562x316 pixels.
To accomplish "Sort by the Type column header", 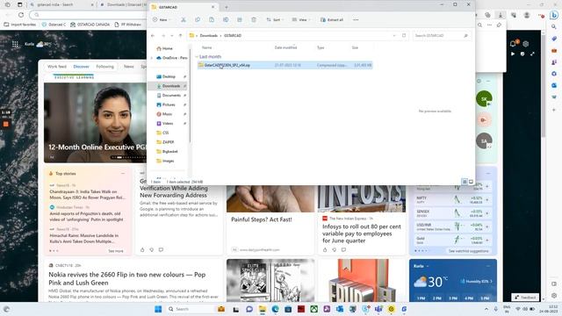I will point(321,47).
